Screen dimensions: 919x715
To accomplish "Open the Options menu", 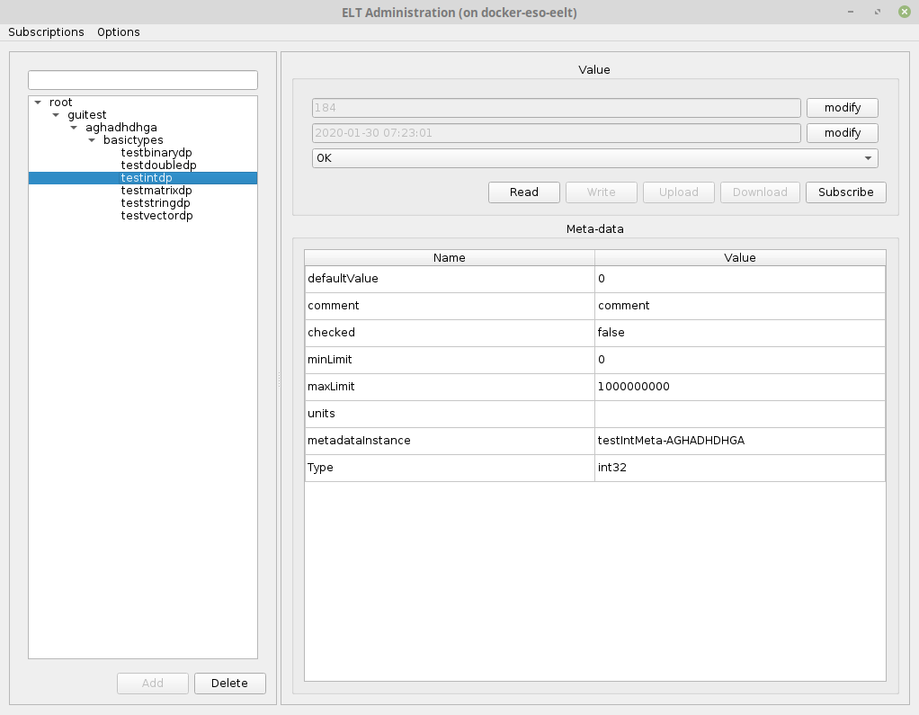I will [x=119, y=32].
